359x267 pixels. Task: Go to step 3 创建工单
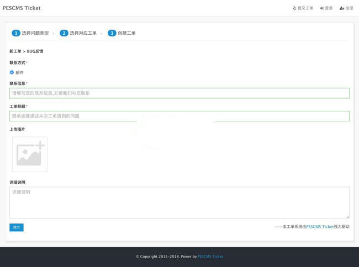(122, 33)
